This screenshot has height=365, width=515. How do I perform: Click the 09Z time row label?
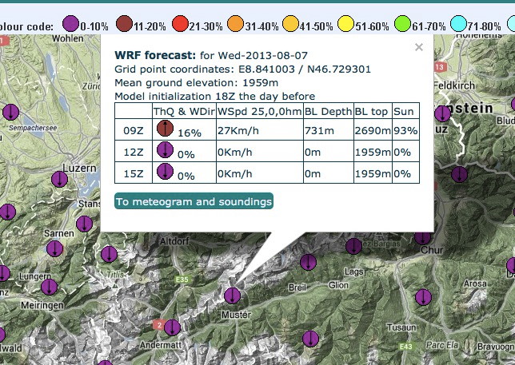click(x=134, y=130)
